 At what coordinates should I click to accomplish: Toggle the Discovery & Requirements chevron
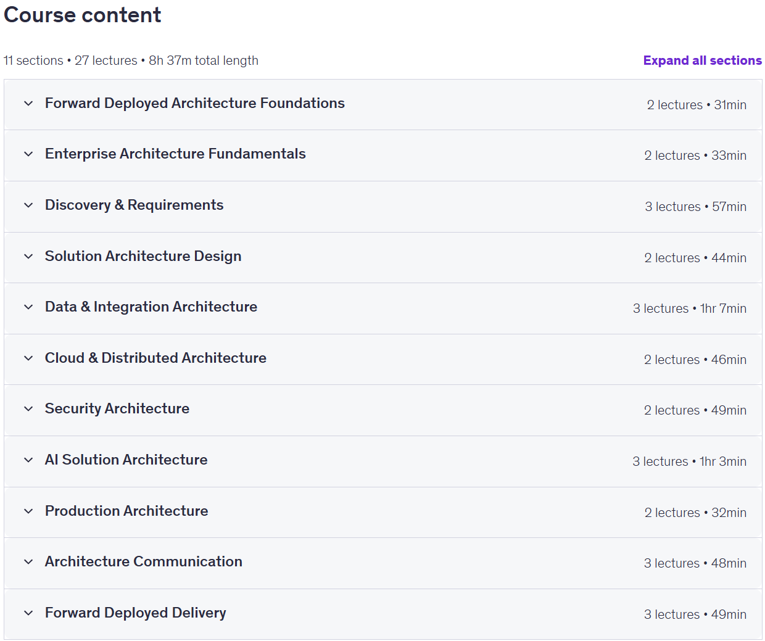[28, 205]
